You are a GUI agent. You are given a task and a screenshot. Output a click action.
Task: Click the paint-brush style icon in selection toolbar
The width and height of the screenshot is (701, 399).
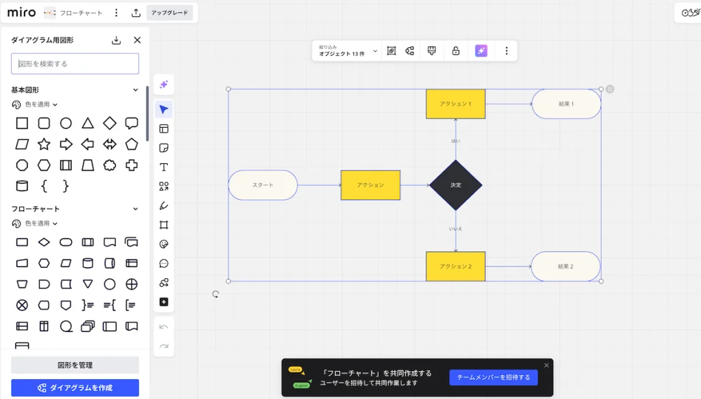pyautogui.click(x=431, y=51)
